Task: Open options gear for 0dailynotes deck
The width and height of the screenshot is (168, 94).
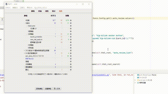Action: click(71, 26)
